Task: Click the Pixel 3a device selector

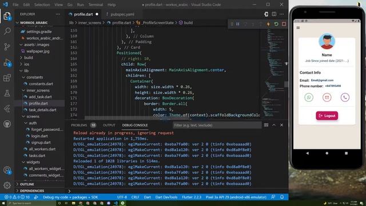Action: 236,197
